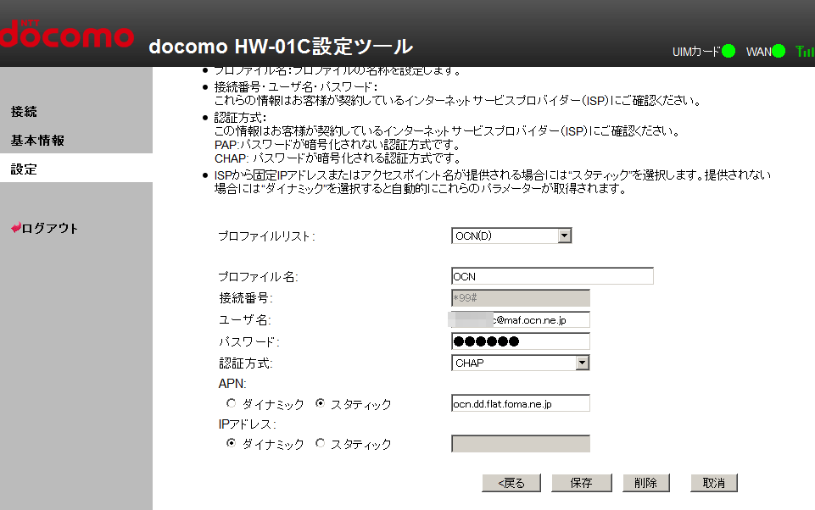Image resolution: width=815 pixels, height=510 pixels.
Task: Click the <戻る button
Action: pyautogui.click(x=511, y=483)
